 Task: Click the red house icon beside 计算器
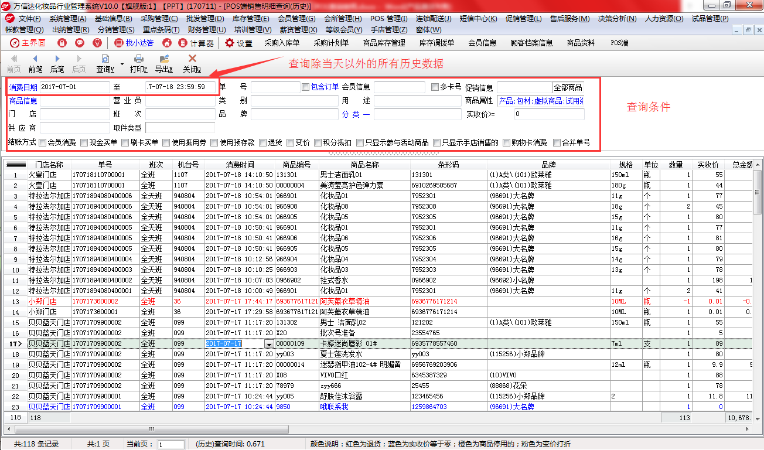click(167, 43)
